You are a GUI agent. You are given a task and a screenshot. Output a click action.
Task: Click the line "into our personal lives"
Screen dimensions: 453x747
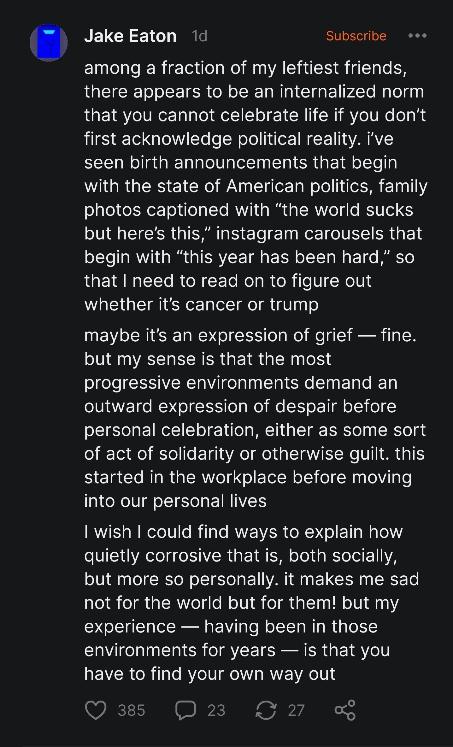pyautogui.click(x=175, y=501)
